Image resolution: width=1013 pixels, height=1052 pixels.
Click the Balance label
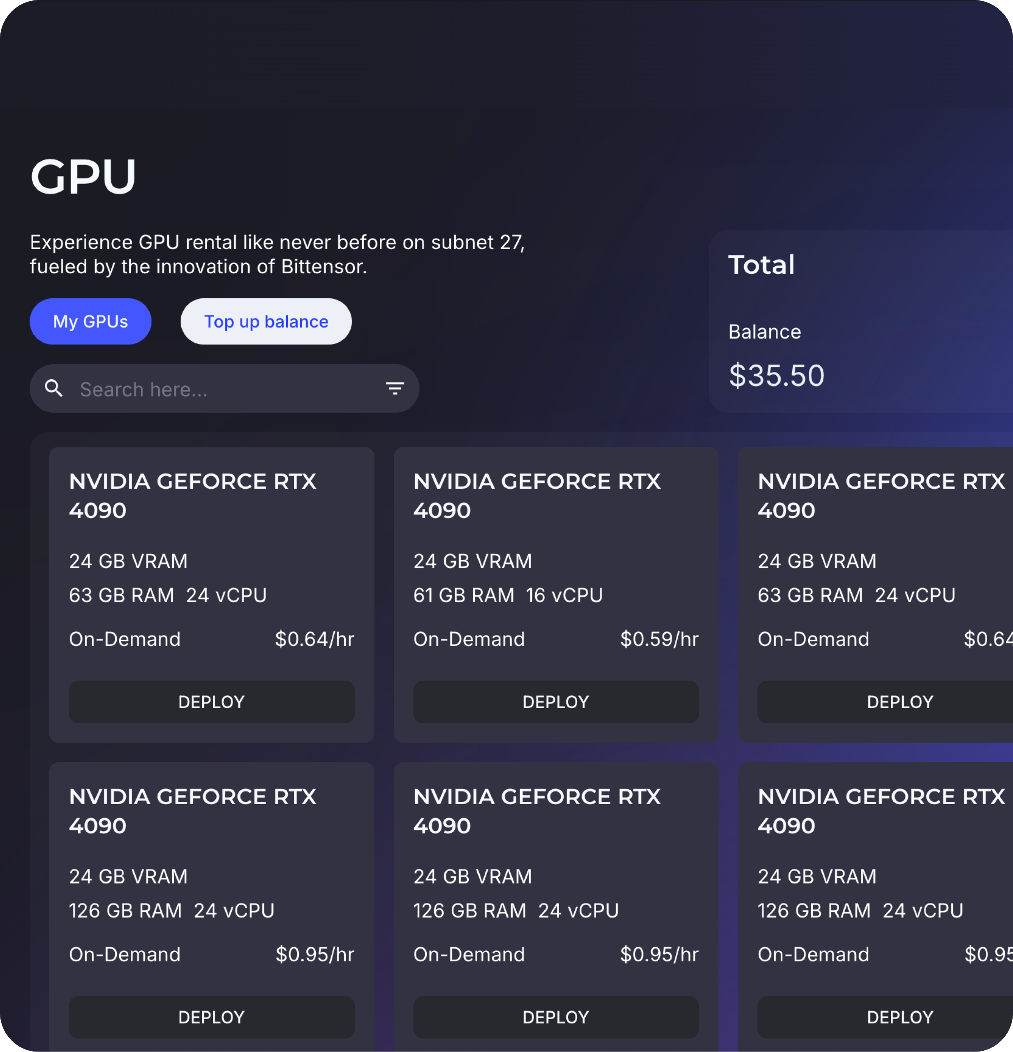tap(764, 332)
